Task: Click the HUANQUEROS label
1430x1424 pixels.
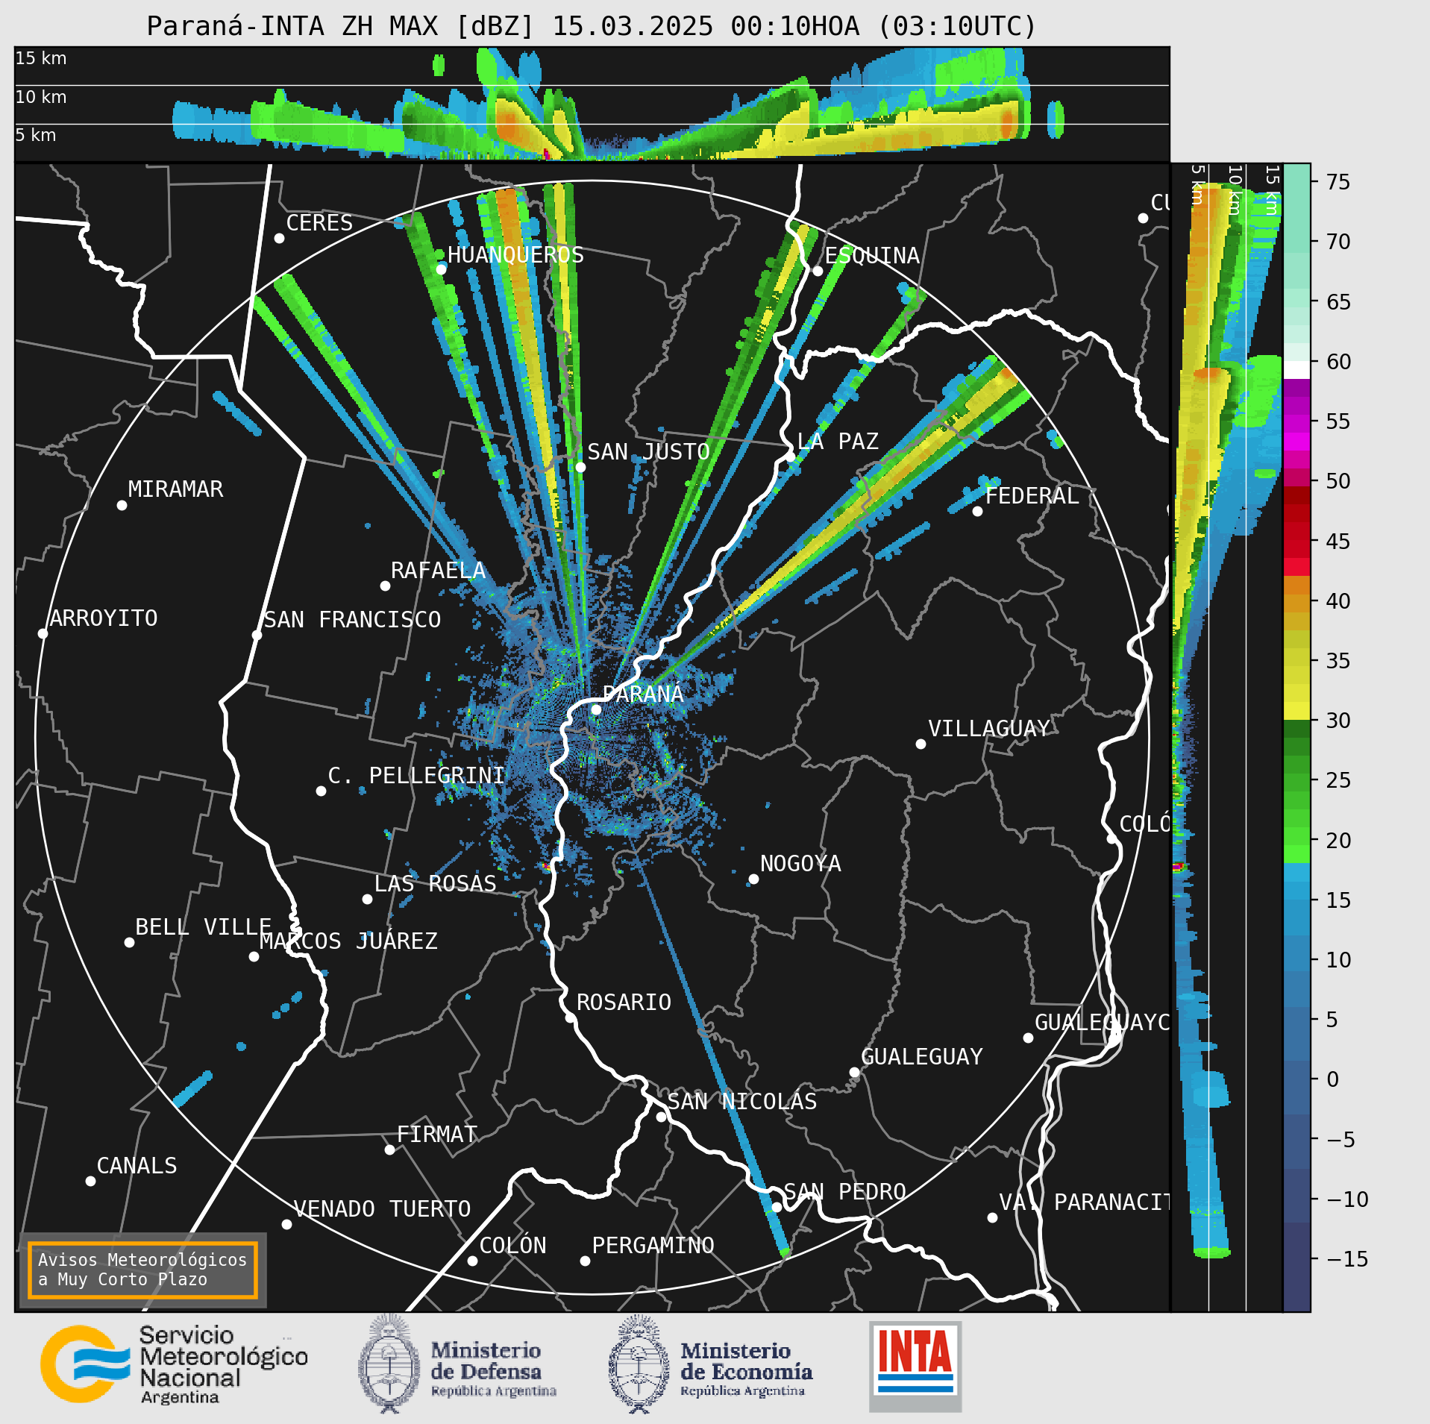Action: tap(515, 254)
